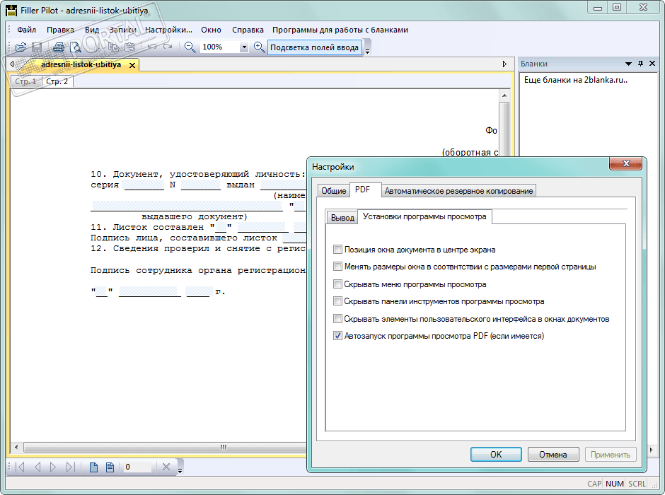
Task: Click the серия input field in document
Action: (x=144, y=185)
